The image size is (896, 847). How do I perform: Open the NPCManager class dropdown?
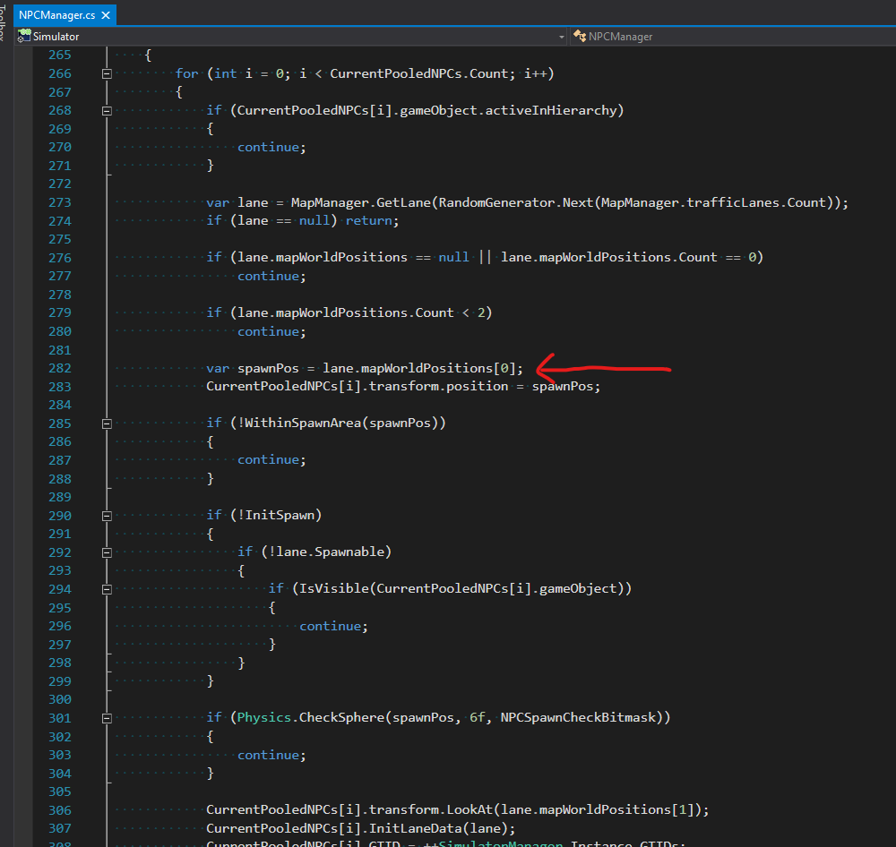[x=733, y=37]
